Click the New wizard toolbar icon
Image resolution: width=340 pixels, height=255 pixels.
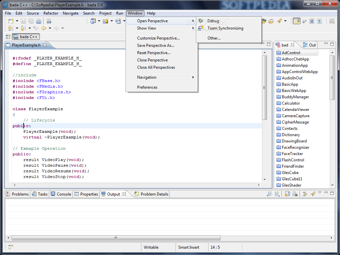(11, 21)
